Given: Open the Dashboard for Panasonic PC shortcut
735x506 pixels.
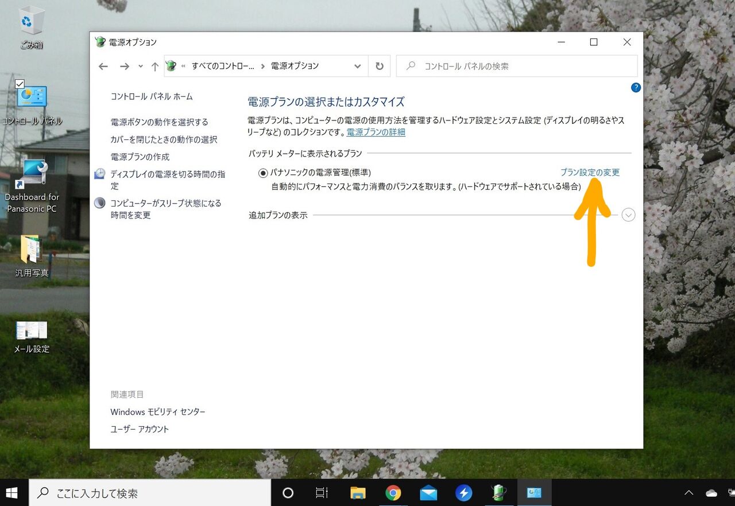Looking at the screenshot, I should coord(32,185).
